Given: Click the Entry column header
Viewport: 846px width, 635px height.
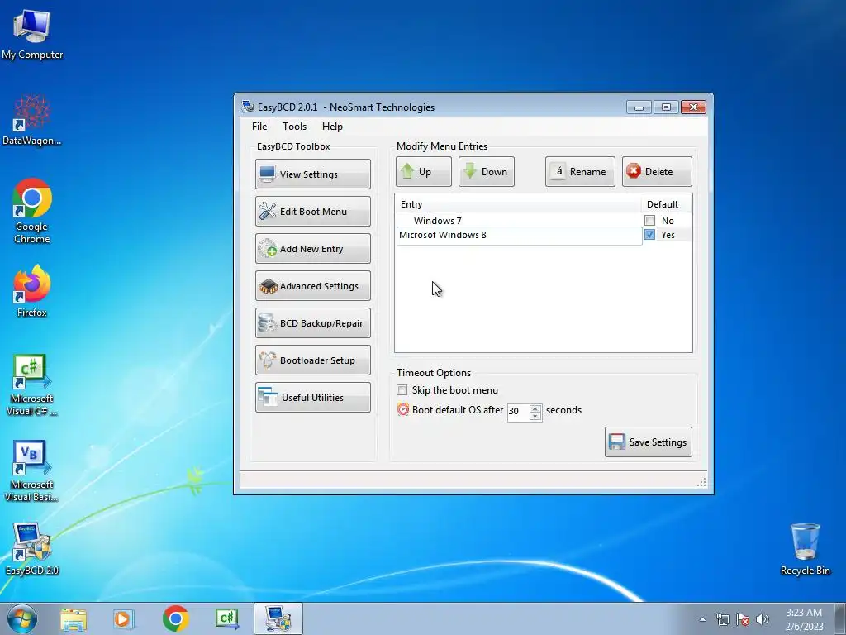Looking at the screenshot, I should [x=518, y=204].
